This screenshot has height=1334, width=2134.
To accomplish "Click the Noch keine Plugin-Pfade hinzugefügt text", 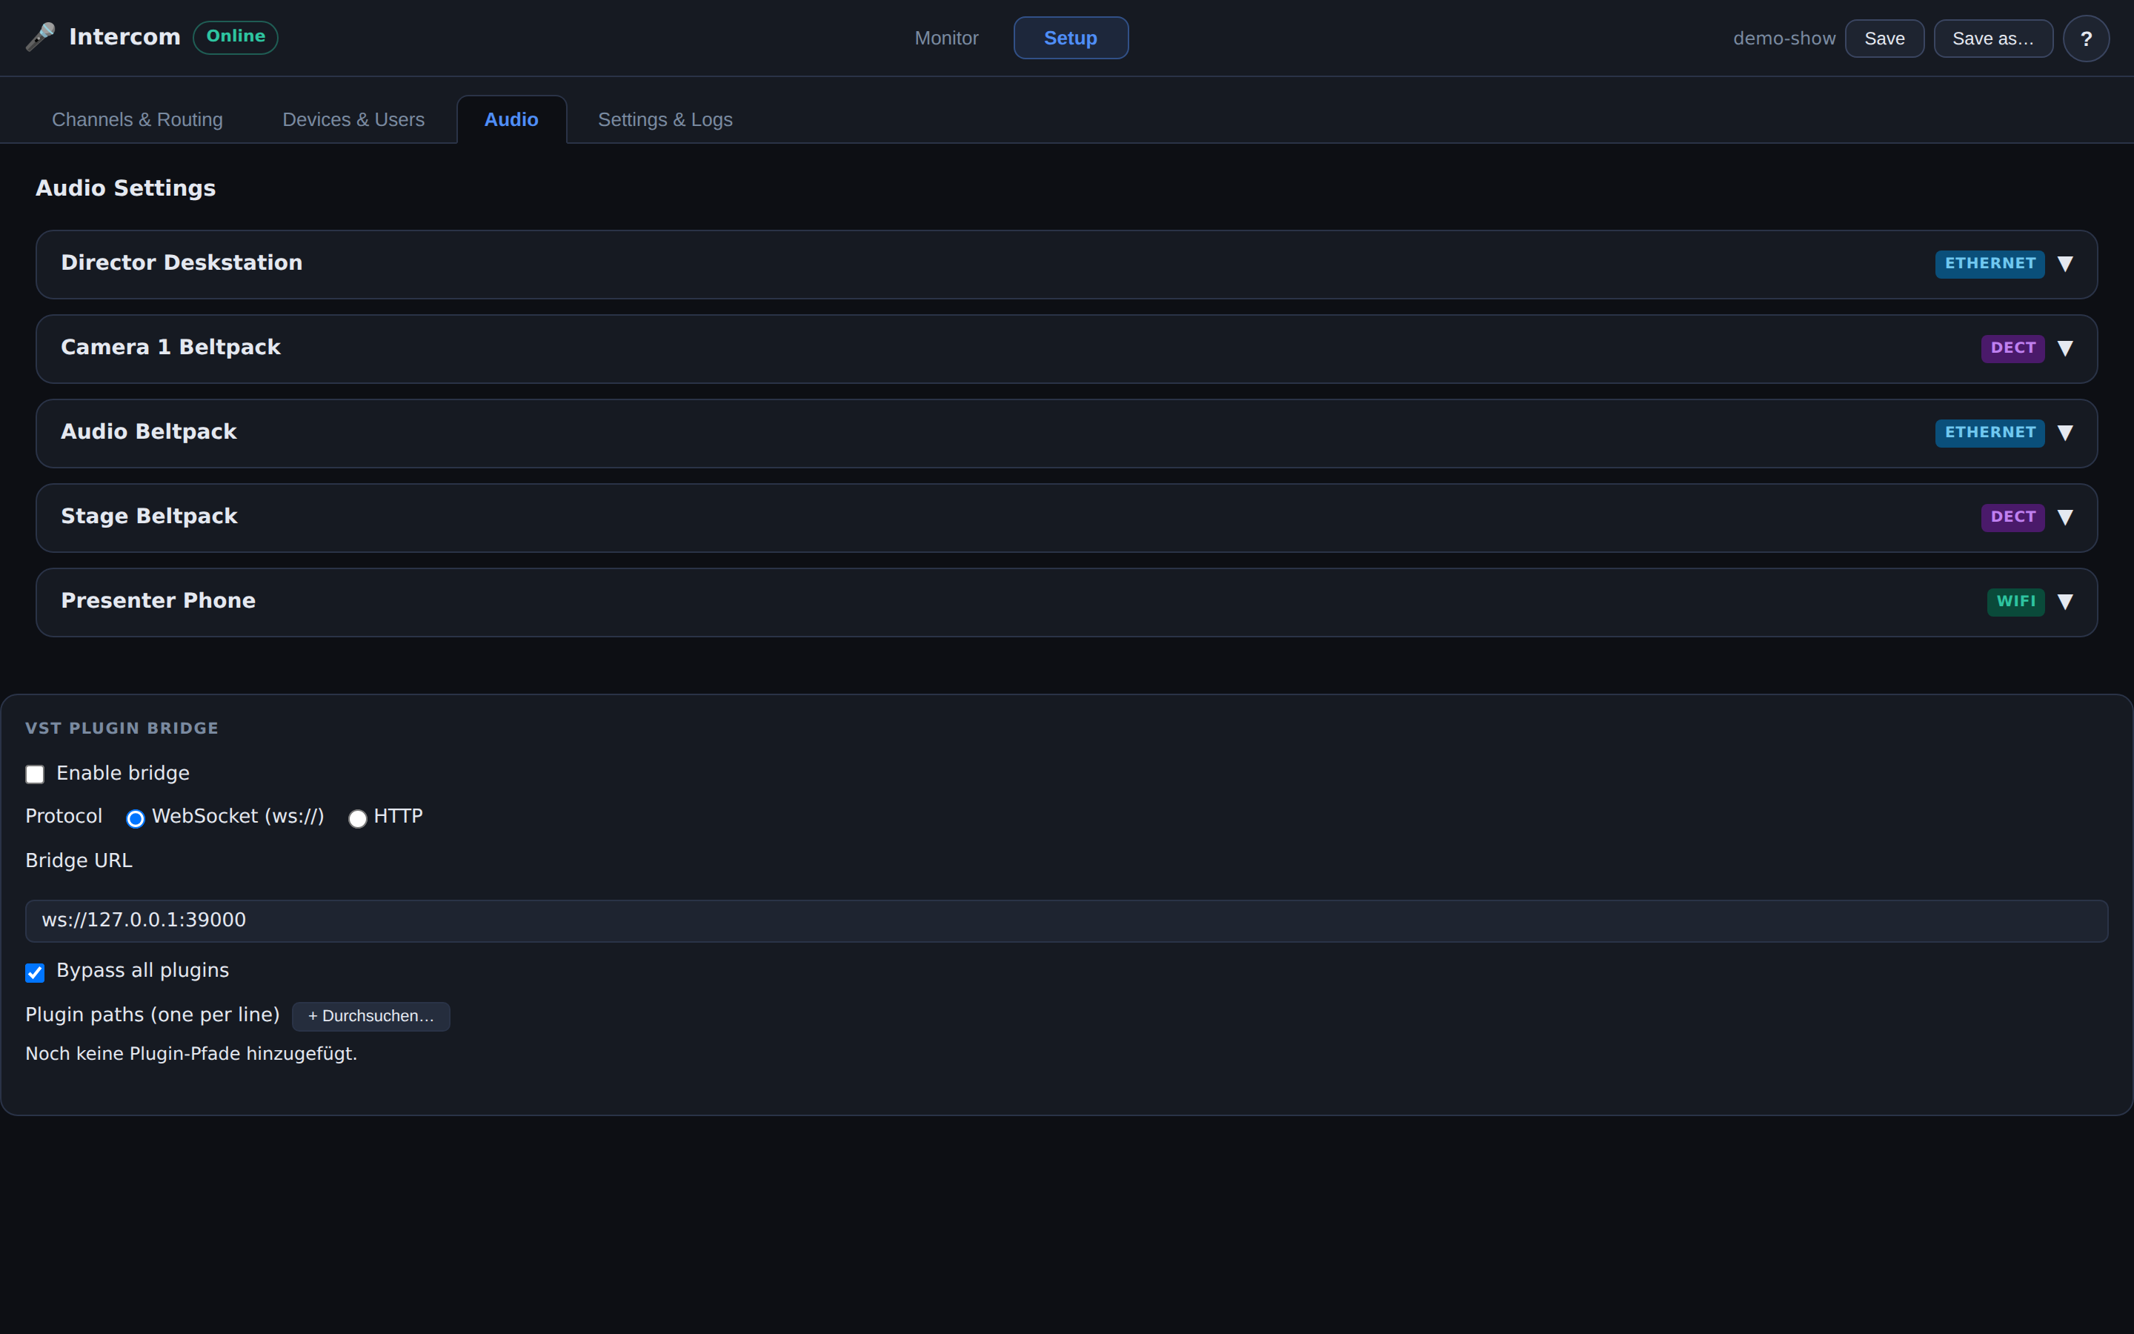I will [x=191, y=1053].
